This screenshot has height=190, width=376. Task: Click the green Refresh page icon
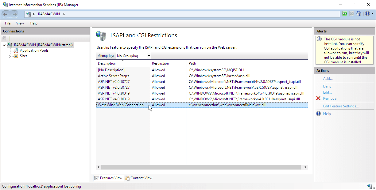pyautogui.click(x=345, y=14)
